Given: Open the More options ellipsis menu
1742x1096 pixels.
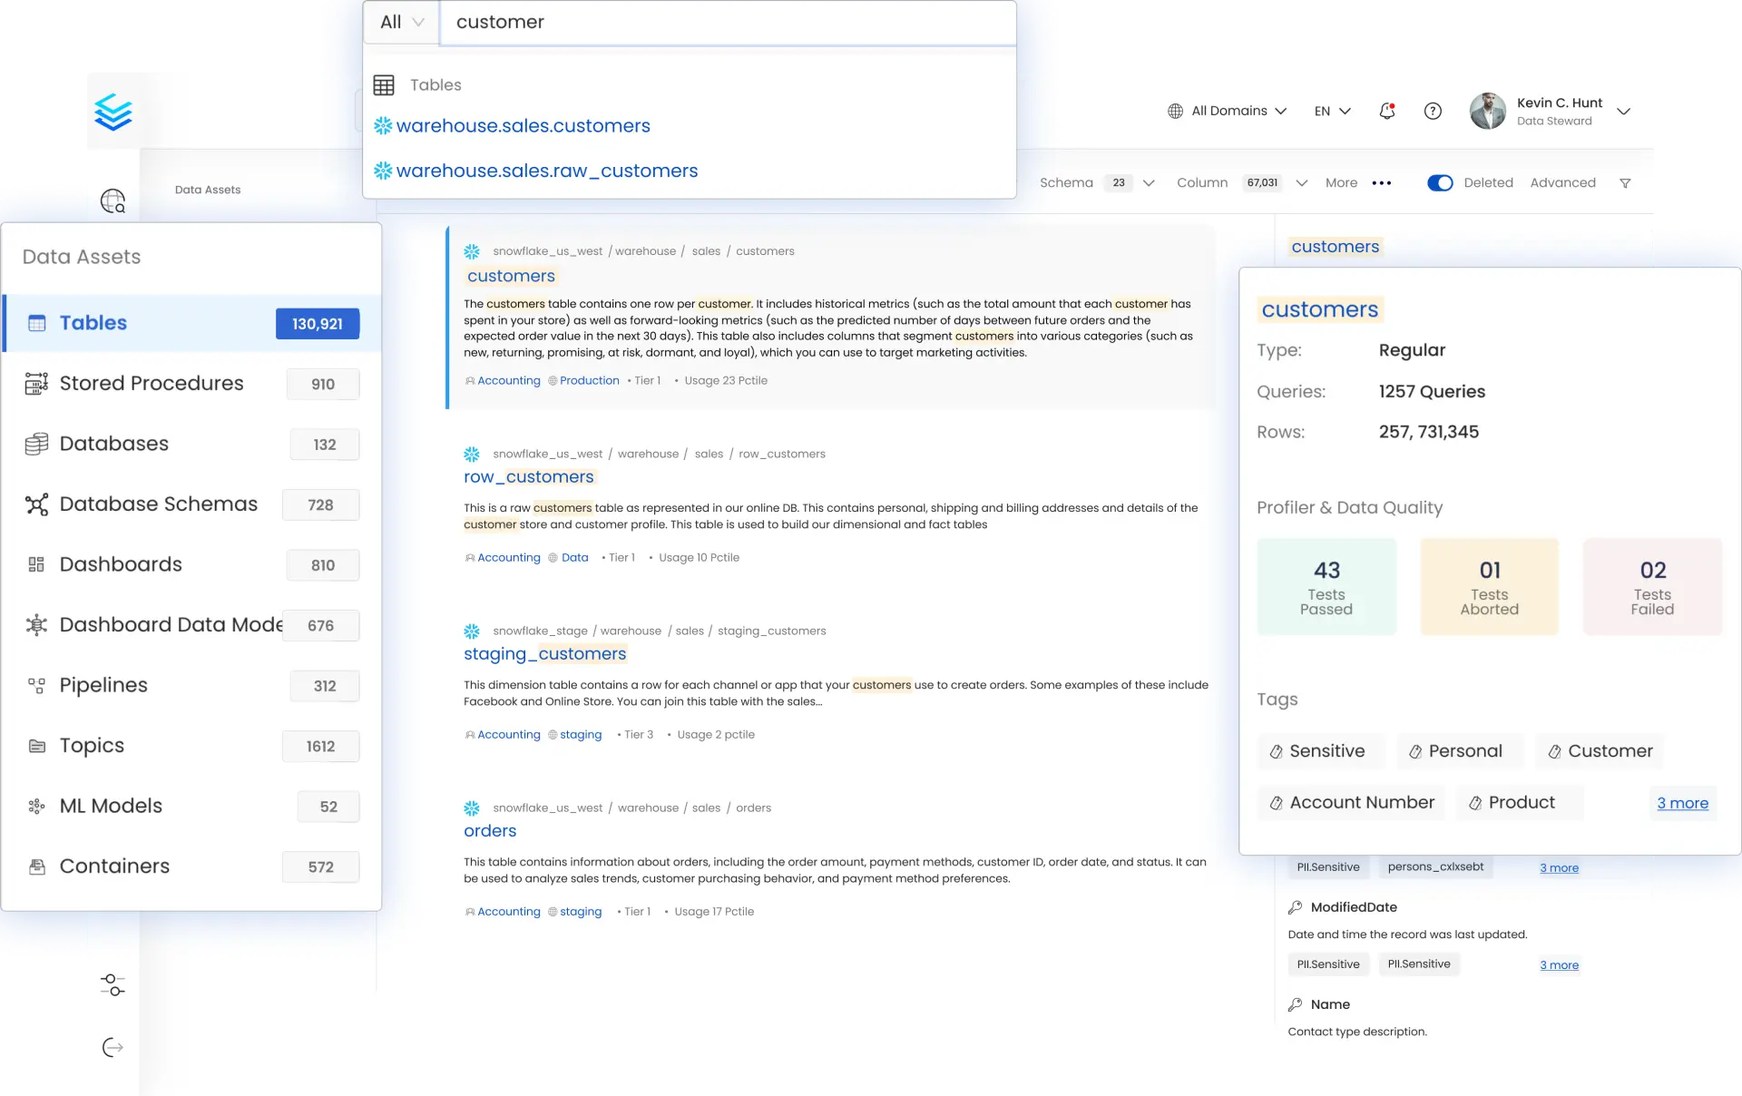Looking at the screenshot, I should 1383,182.
